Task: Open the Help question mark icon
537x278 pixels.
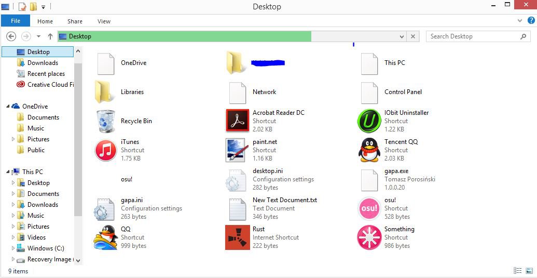Action: click(531, 20)
